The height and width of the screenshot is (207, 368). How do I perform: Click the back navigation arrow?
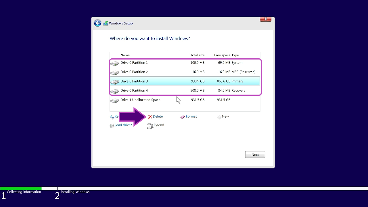[x=97, y=23]
